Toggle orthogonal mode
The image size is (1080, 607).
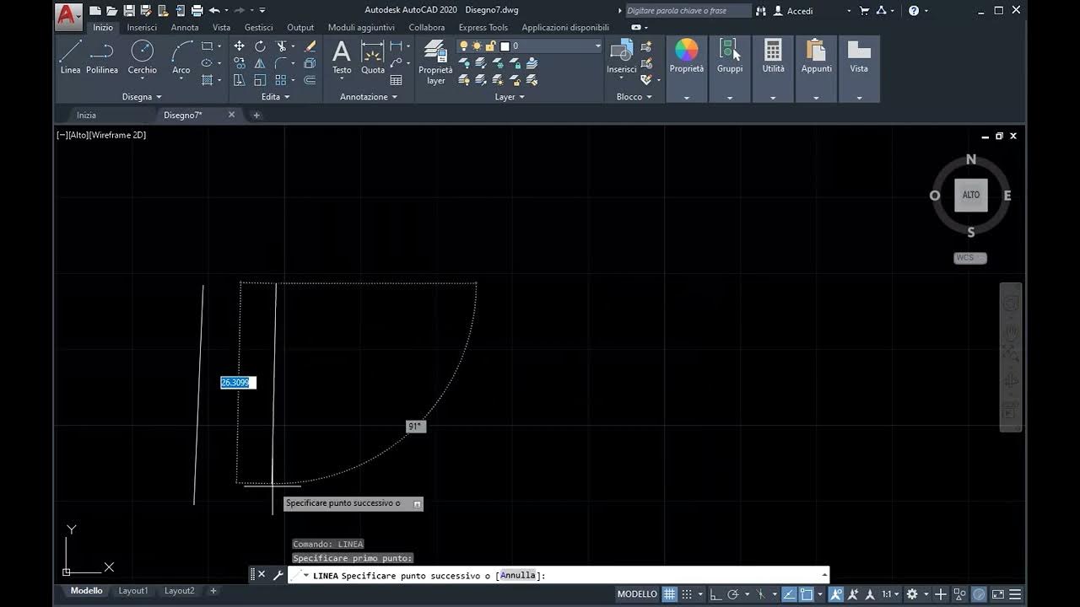[x=715, y=594]
